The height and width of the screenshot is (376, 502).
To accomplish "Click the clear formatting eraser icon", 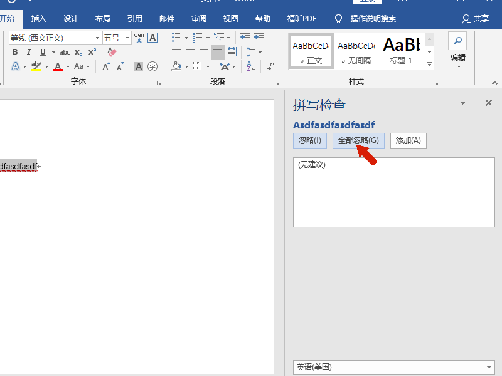I will [x=112, y=52].
